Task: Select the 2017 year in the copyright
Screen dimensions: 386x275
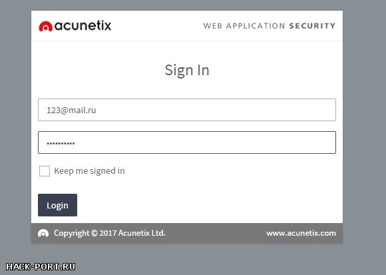Action: point(108,233)
